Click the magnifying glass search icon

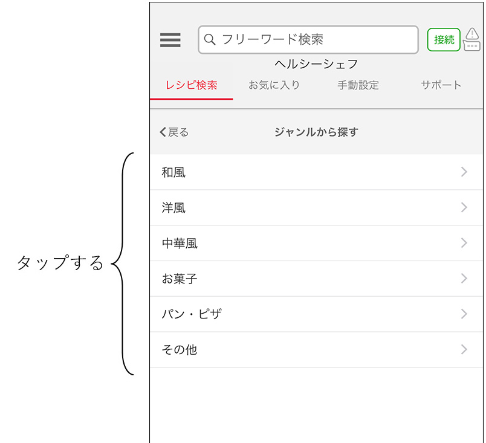(x=210, y=40)
